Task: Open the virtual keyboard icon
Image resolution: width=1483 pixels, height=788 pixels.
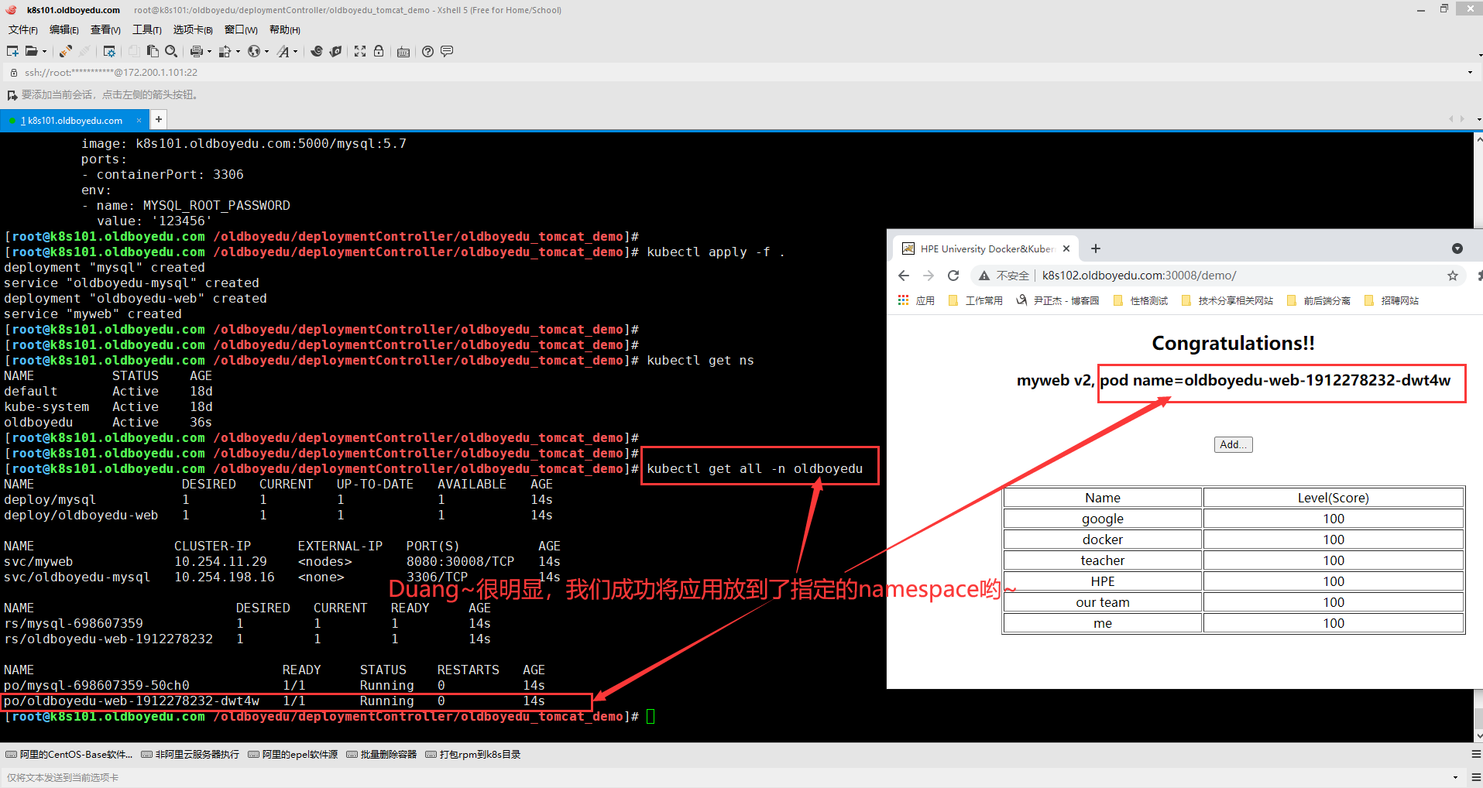Action: click(403, 52)
